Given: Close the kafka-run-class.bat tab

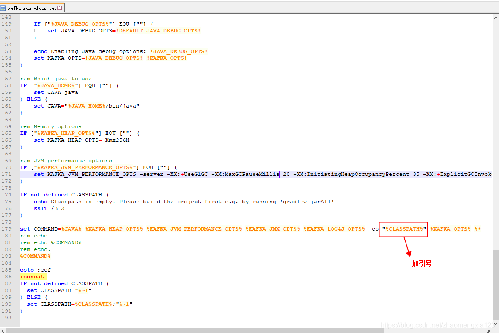Looking at the screenshot, I should (59, 8).
